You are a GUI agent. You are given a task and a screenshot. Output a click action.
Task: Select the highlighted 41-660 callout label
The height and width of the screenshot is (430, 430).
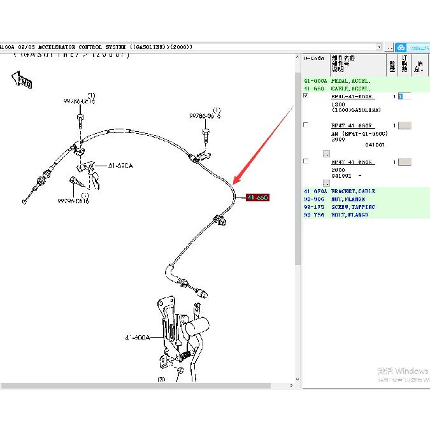click(257, 197)
